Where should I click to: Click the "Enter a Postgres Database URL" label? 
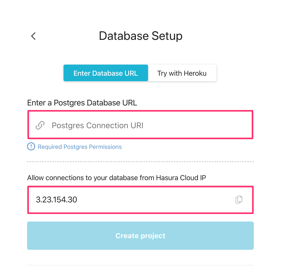[82, 103]
